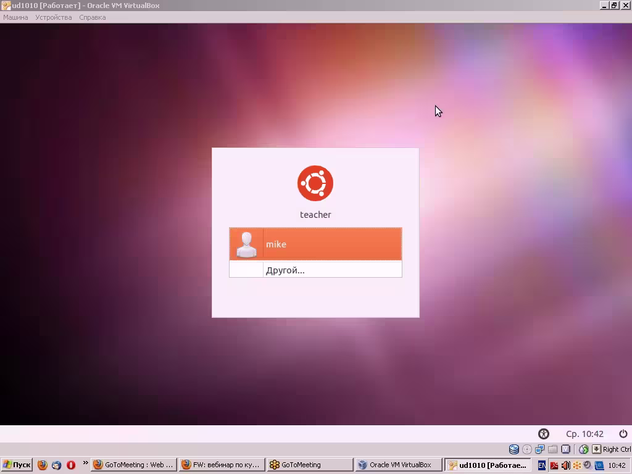Click the VirtualBox optical disc status icon
632x474 pixels.
point(527,449)
